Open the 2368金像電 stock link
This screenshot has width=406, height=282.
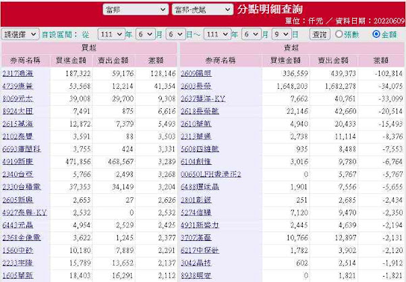coord(22,238)
